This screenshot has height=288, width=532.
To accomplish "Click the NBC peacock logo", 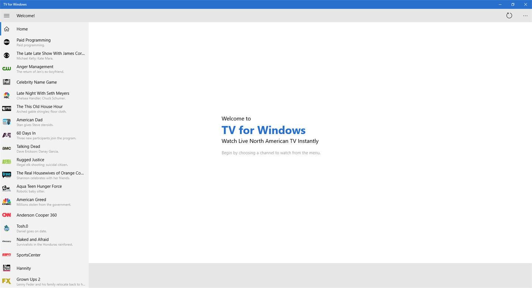I will click(x=7, y=95).
